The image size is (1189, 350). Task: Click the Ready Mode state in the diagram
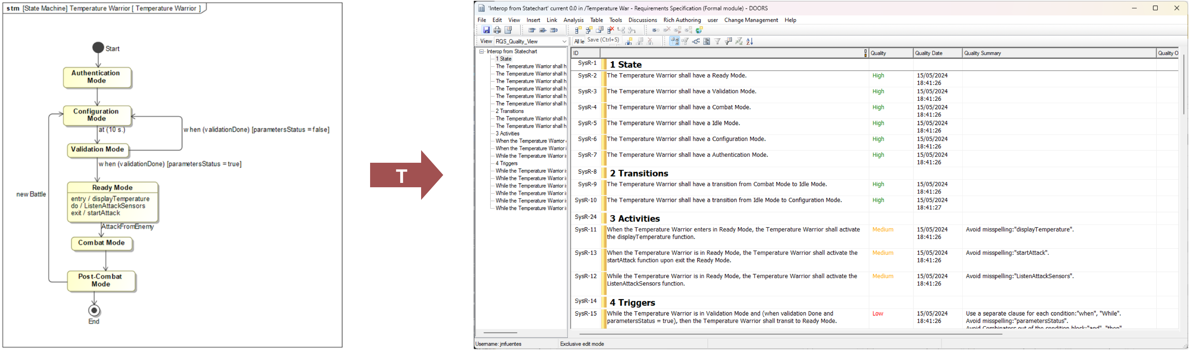(113, 202)
